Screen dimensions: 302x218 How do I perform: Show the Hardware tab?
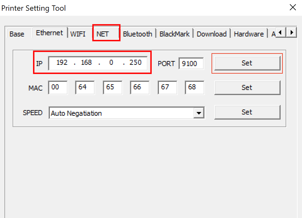[248, 34]
